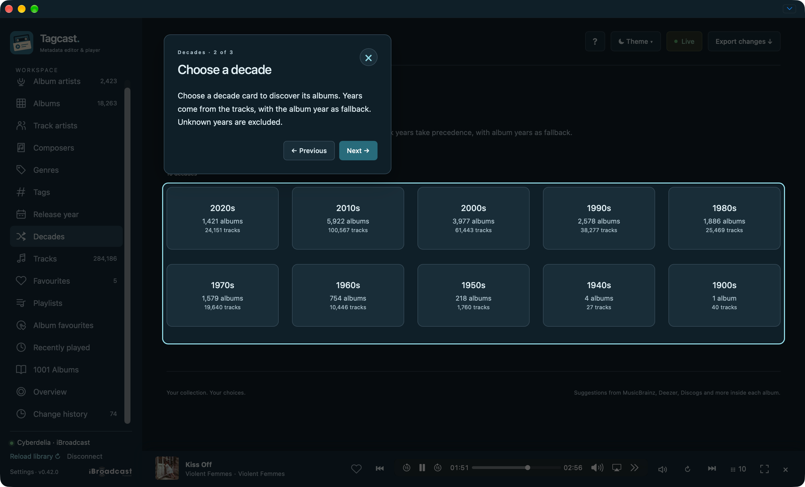The image size is (805, 487).
Task: Click the Overview circle icon
Action: 21,392
